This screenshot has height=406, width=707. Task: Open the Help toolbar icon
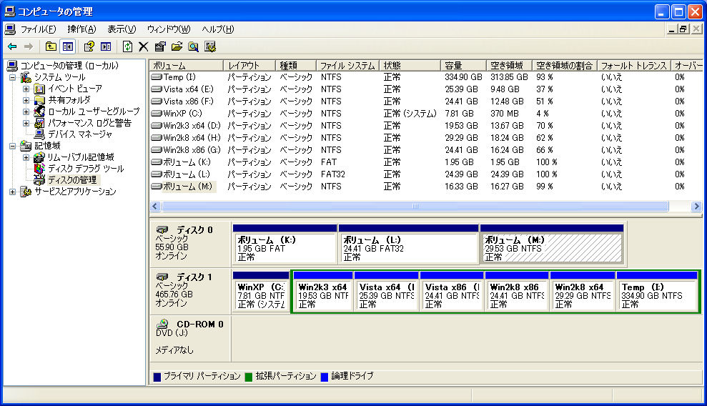pos(89,46)
